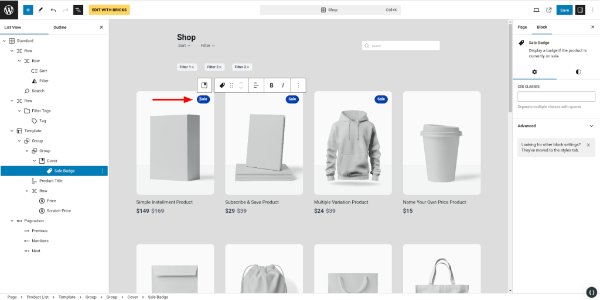Switch to the Outline tab

[60, 27]
